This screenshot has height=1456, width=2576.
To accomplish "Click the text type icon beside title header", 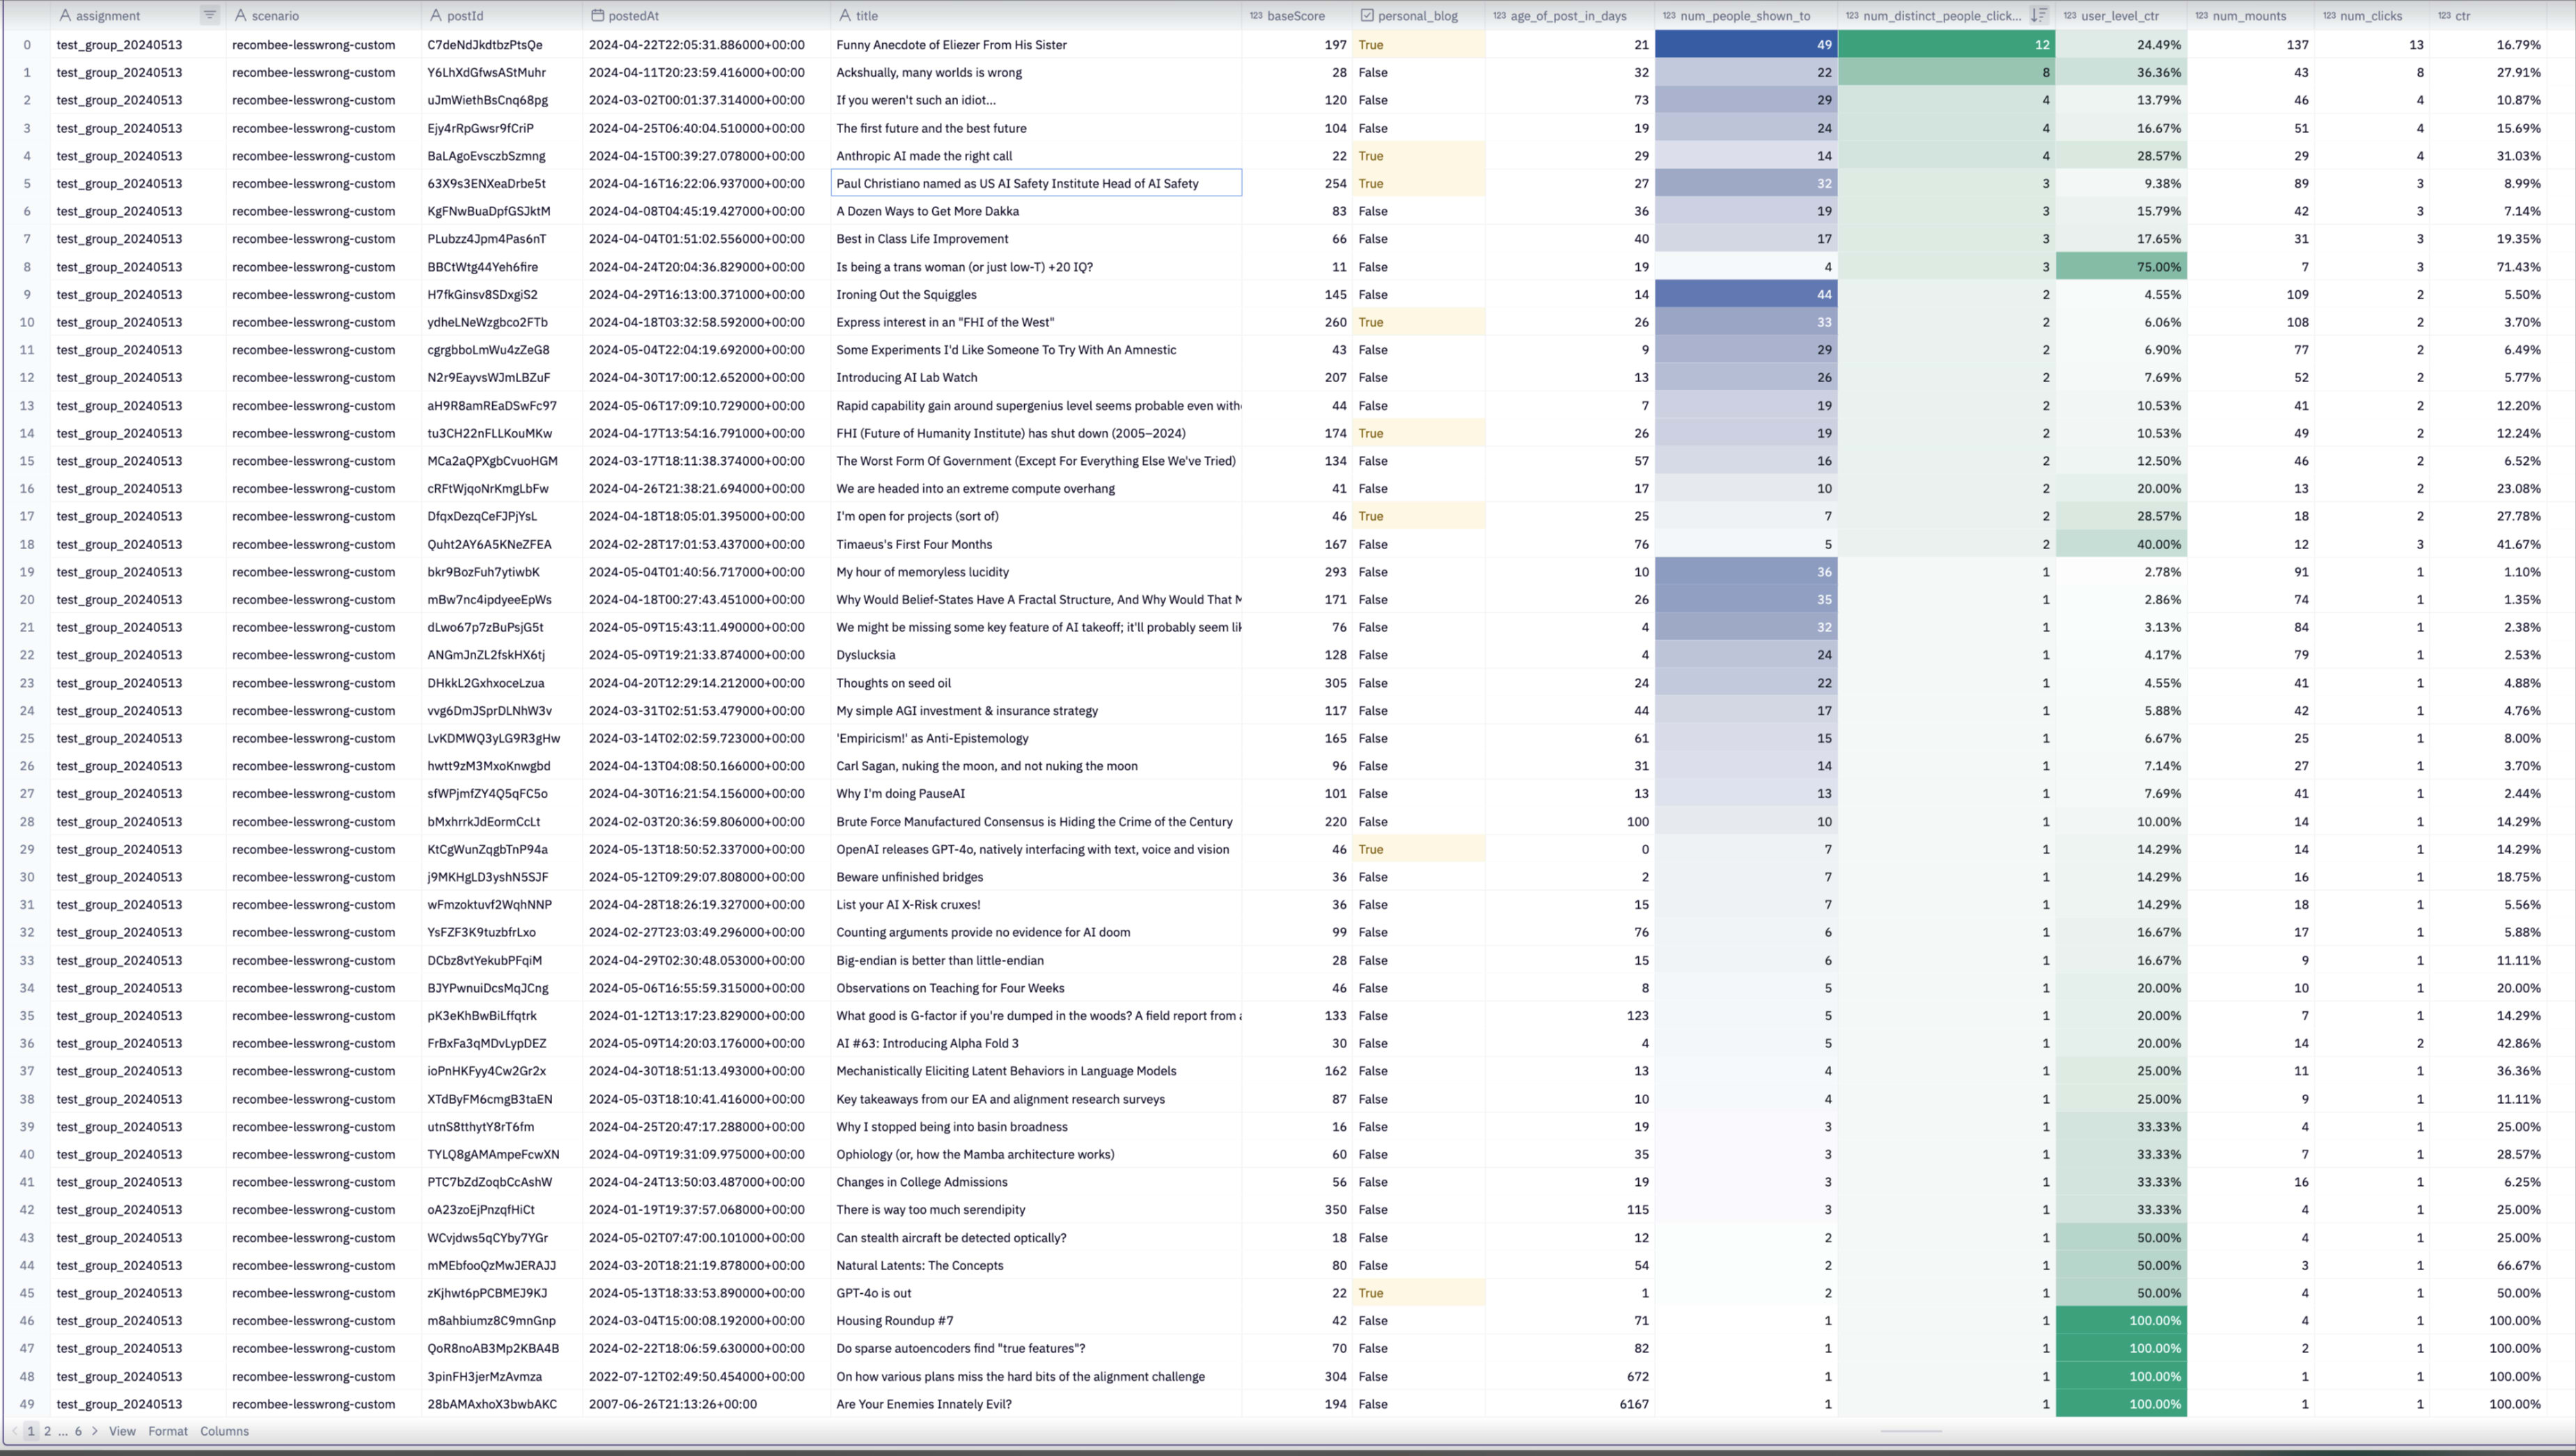I will point(845,15).
